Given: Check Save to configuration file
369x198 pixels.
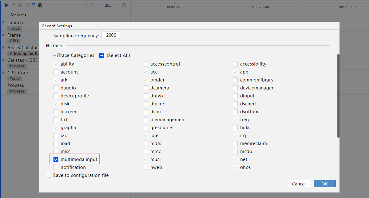Looking at the screenshot, I should pyautogui.click(x=49, y=175).
